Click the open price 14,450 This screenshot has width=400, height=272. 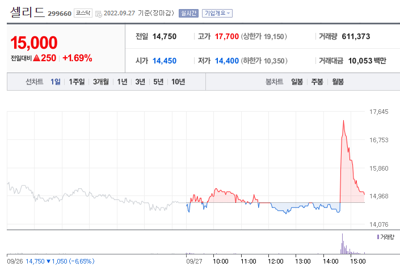click(165, 61)
